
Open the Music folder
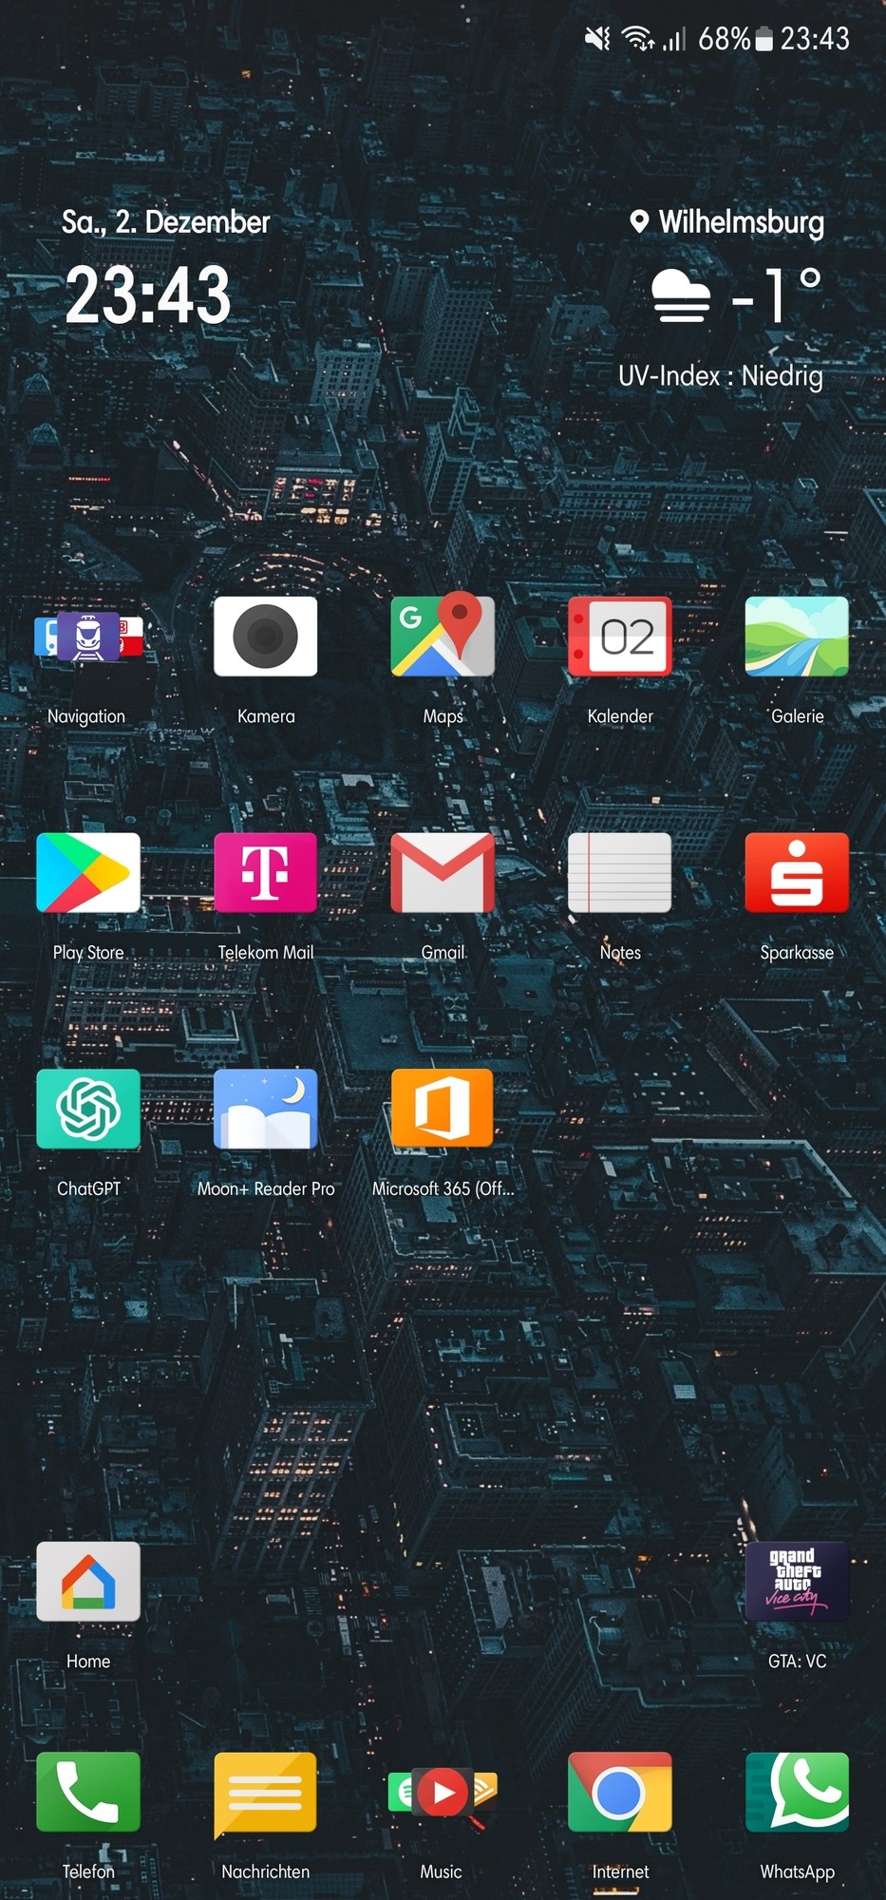pos(443,1794)
